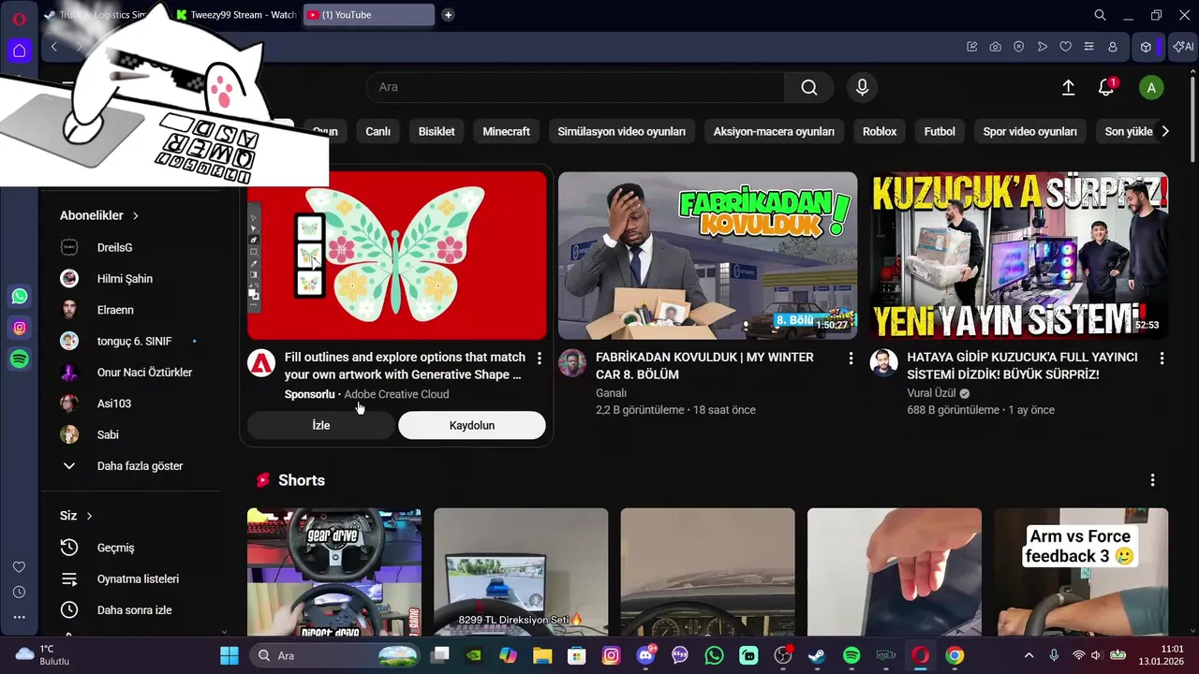Switch to Tweezy99 Stream browser tab

236,15
